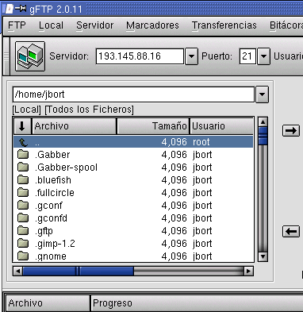The height and width of the screenshot is (312, 303).
Task: Click the .Gabber-spool folder icon
Action: (23, 168)
